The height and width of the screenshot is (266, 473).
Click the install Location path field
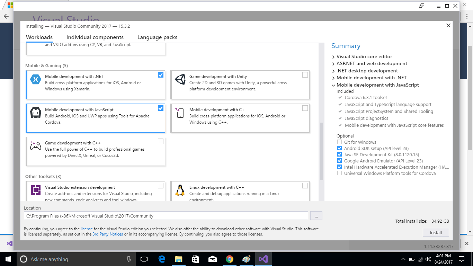(x=166, y=216)
